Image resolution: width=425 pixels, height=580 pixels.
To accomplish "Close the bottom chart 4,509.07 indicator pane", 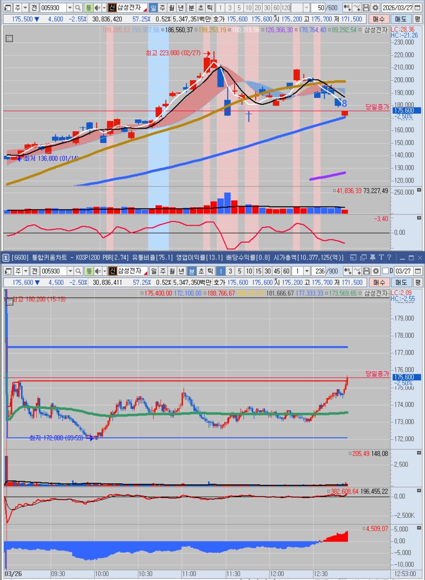I will tap(419, 528).
